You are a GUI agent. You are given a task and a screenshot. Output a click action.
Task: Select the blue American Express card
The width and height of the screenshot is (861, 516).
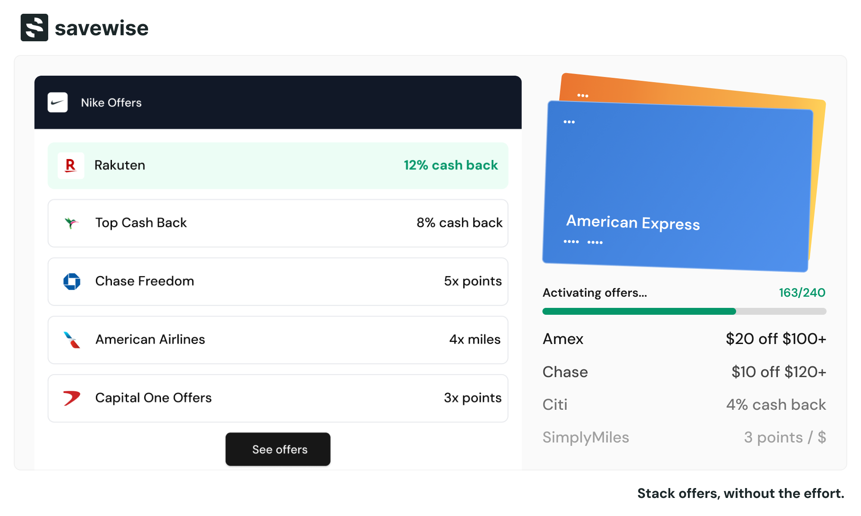(x=677, y=185)
